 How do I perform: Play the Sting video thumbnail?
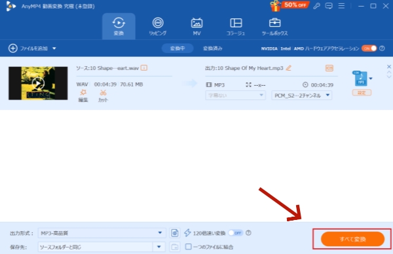click(x=38, y=83)
